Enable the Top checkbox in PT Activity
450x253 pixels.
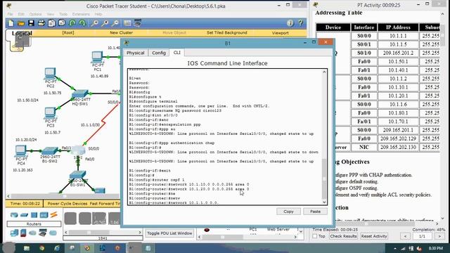[x=315, y=236]
